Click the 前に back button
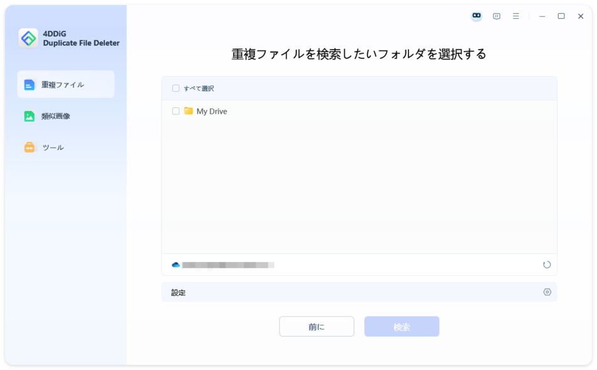This screenshot has width=597, height=370. (316, 326)
